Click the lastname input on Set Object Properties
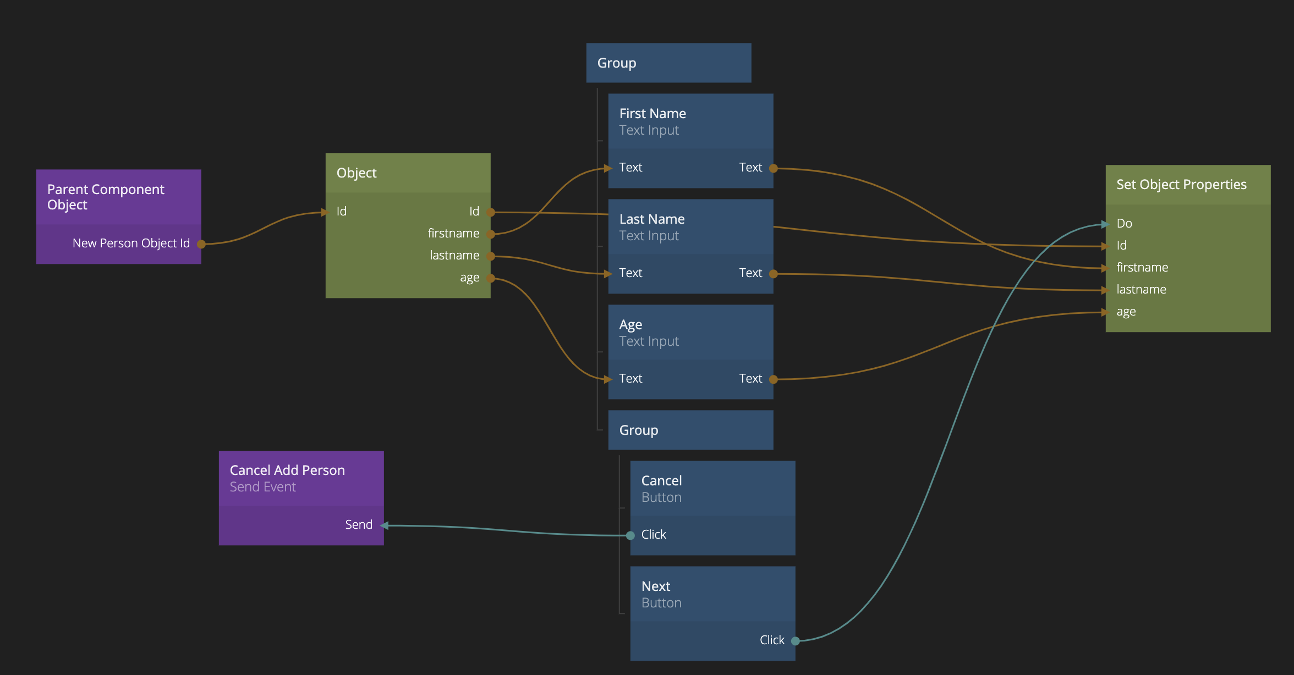 point(1105,290)
